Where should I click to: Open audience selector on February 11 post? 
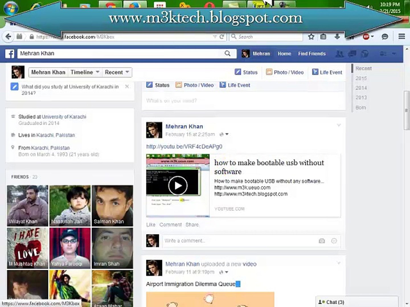click(224, 272)
